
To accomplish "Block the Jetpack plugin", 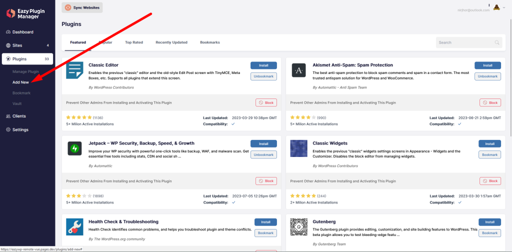I will [266, 181].
